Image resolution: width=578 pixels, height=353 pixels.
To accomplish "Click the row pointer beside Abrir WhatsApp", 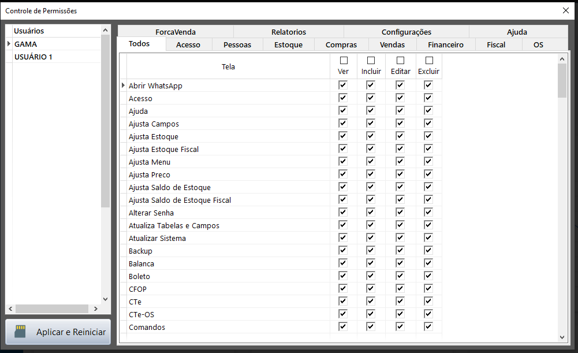I will click(x=123, y=86).
